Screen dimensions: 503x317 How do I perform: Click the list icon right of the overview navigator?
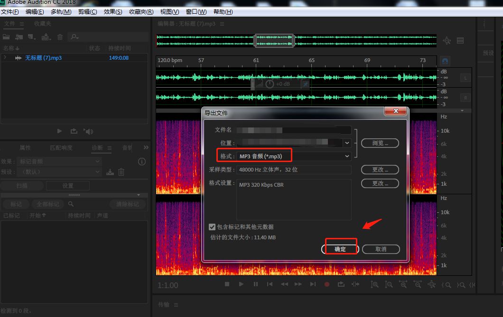[x=460, y=41]
